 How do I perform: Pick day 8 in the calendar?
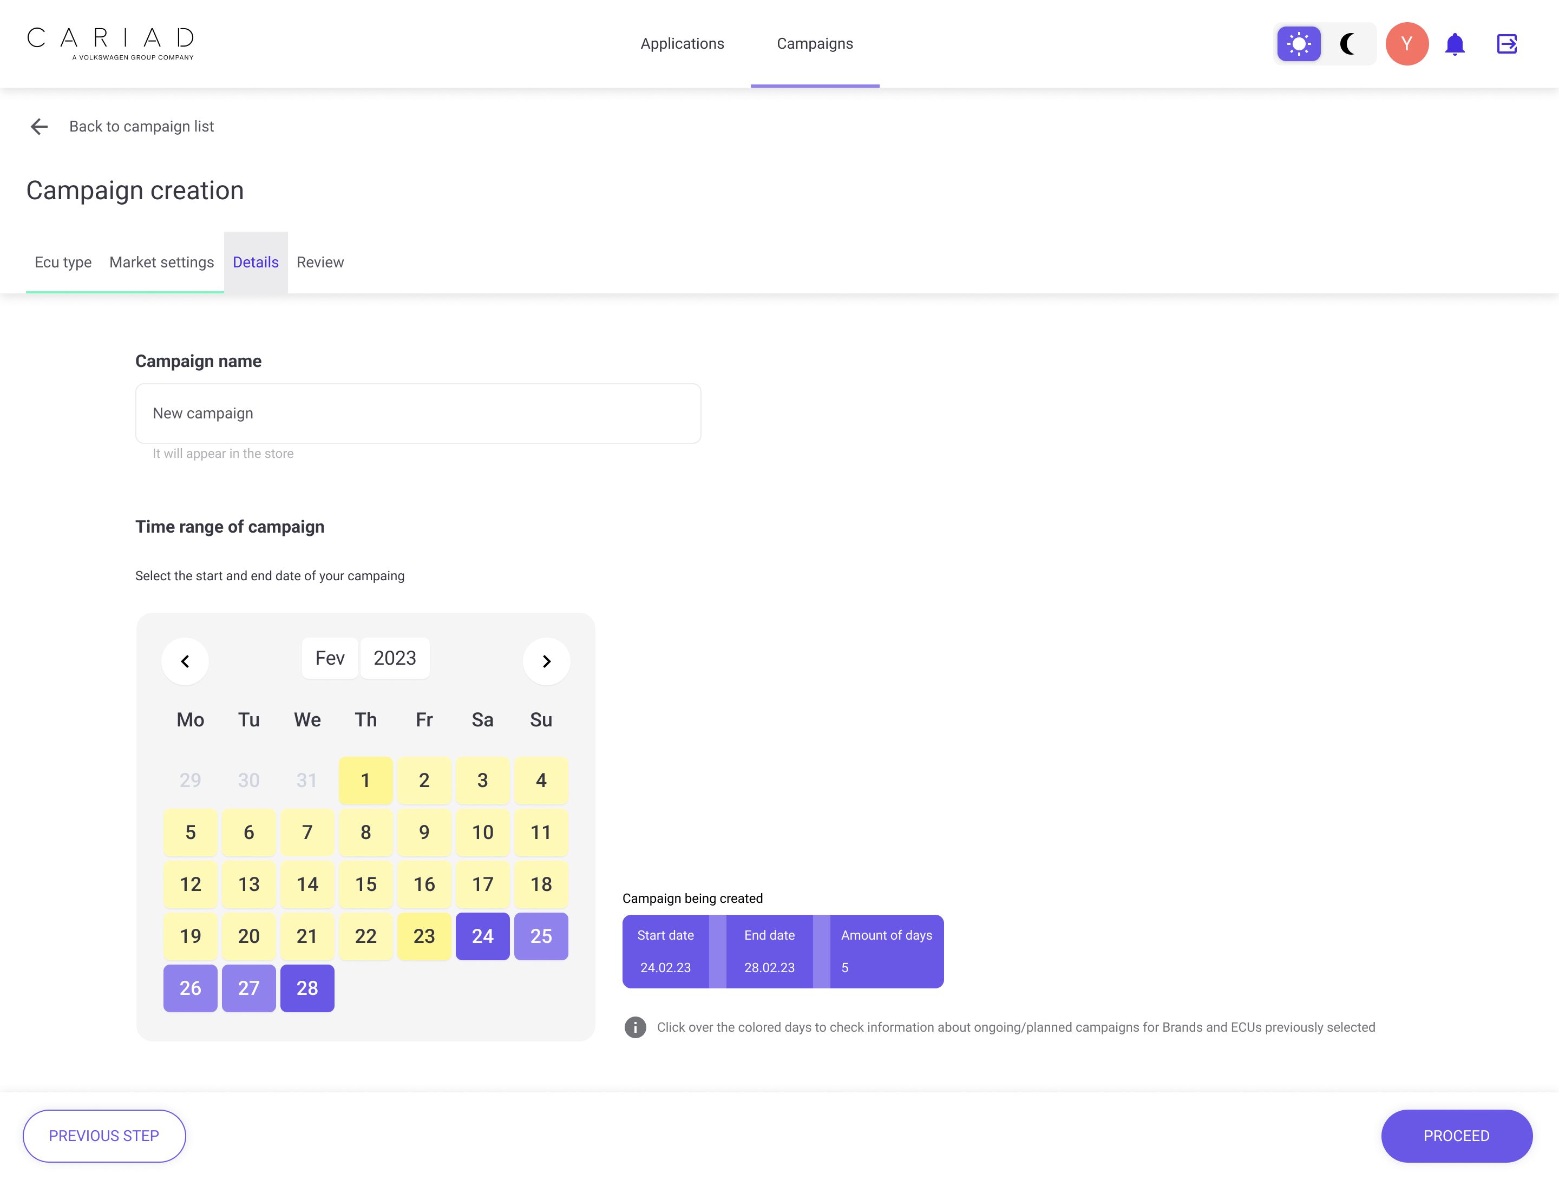(x=366, y=832)
